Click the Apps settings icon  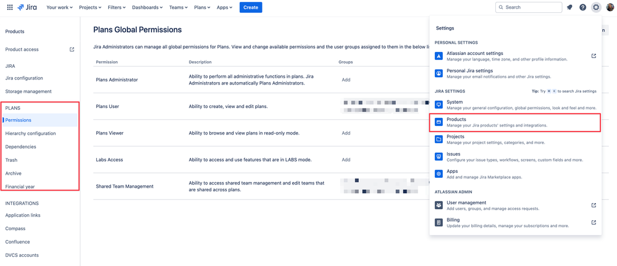(439, 174)
